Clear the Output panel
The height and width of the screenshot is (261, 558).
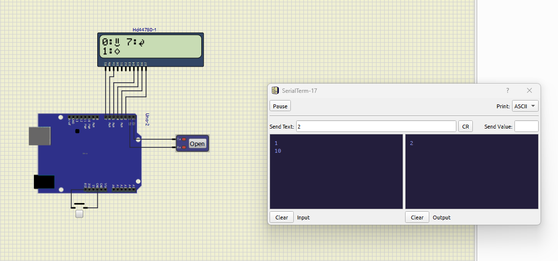417,217
